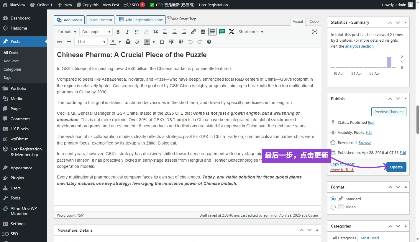Click Preview Changes button
Image resolution: width=420 pixels, height=242 pixels.
coord(389,112)
